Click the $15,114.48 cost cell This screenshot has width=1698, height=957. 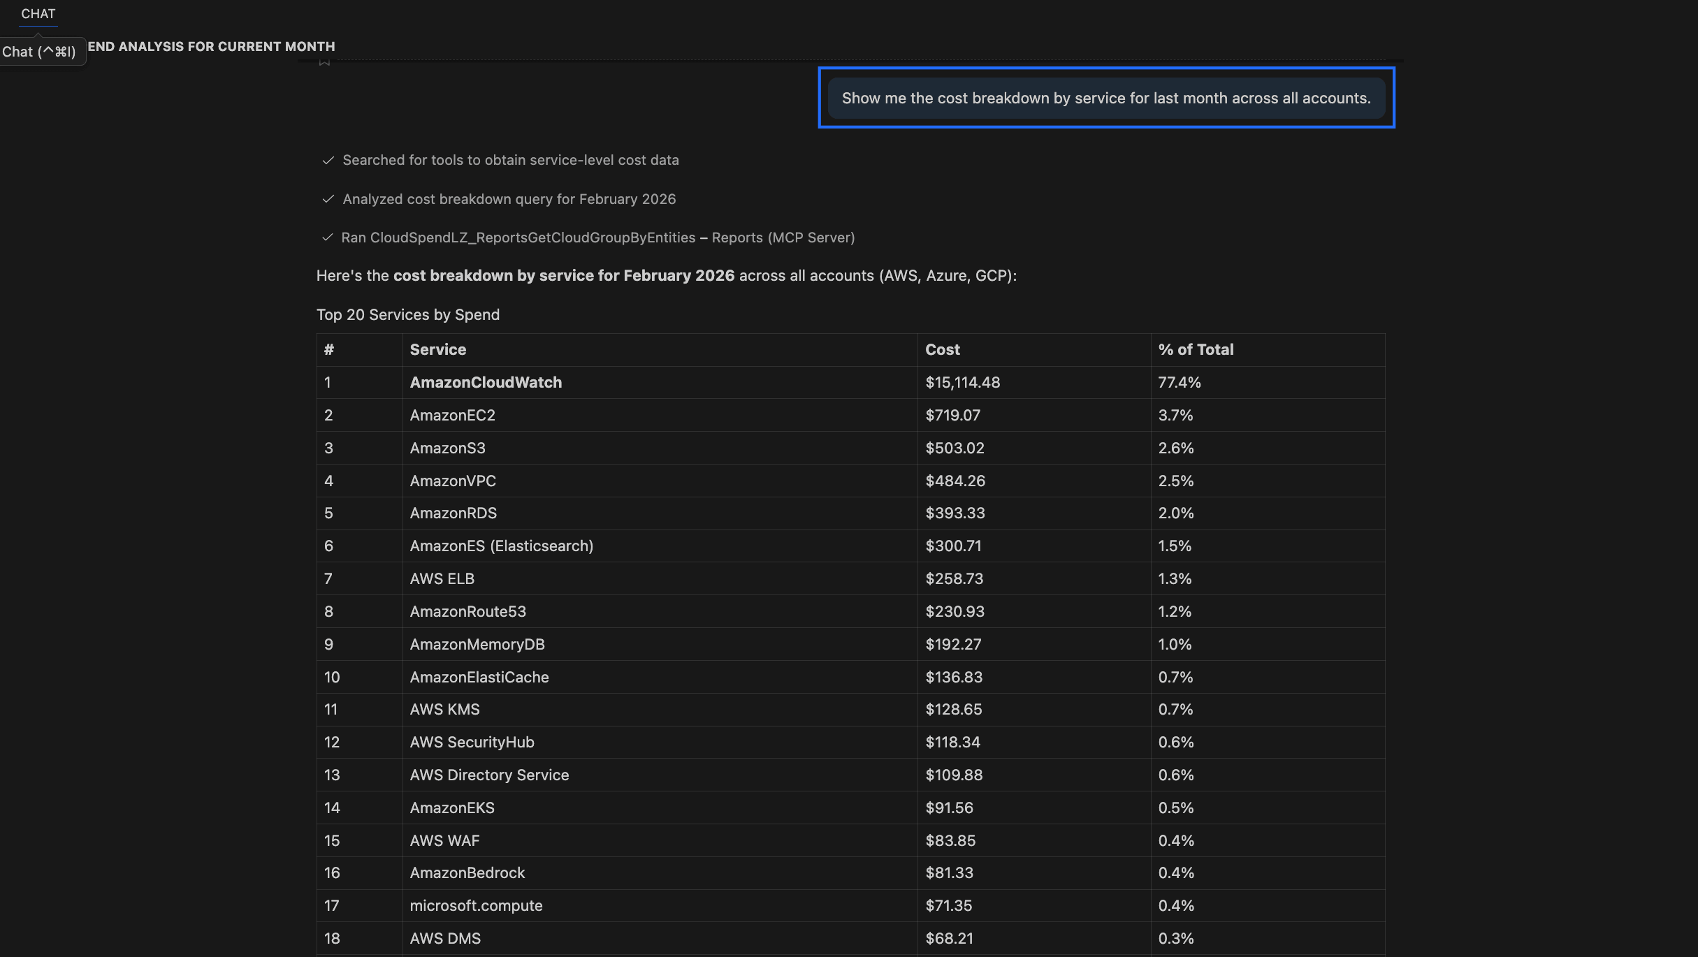(962, 382)
